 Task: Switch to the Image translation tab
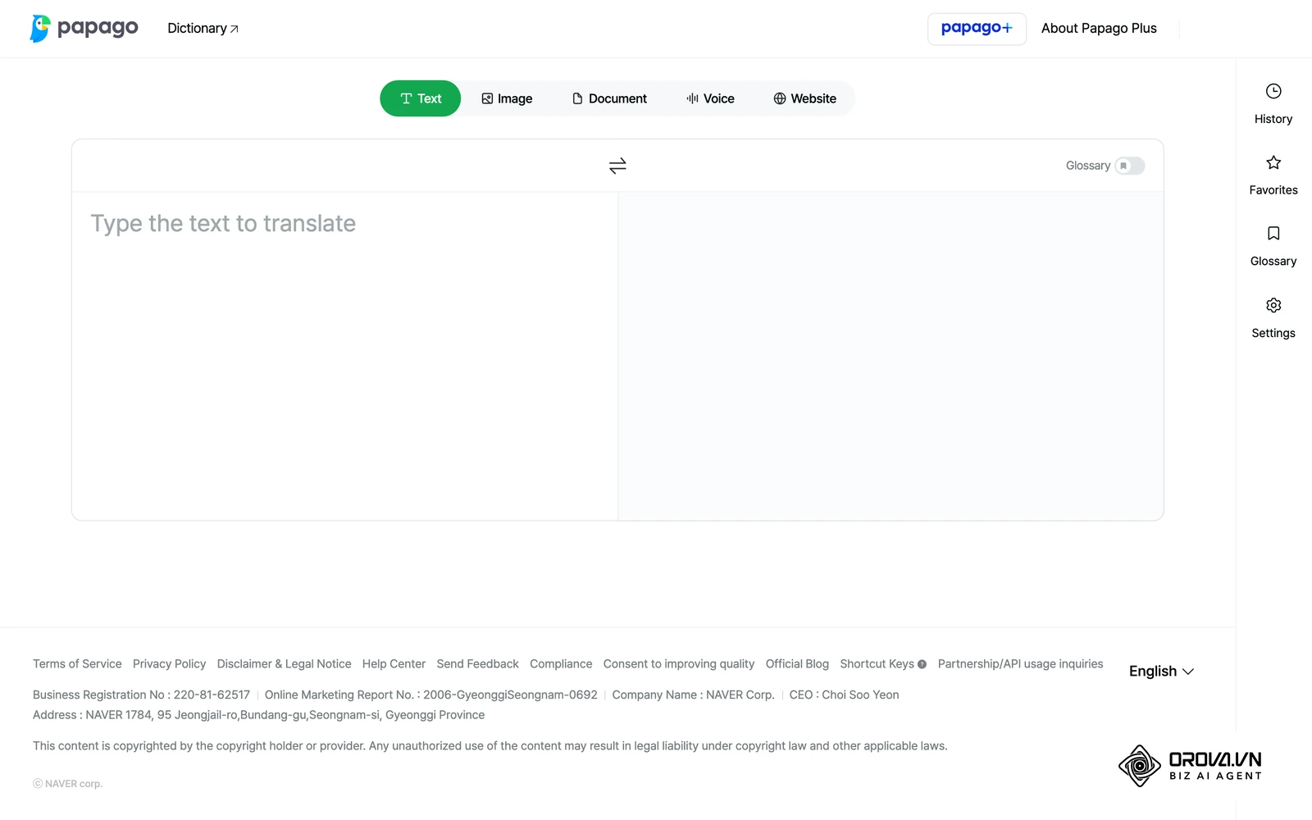tap(507, 98)
